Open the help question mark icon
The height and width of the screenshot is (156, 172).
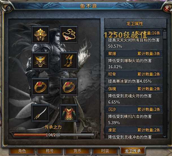[8, 8]
